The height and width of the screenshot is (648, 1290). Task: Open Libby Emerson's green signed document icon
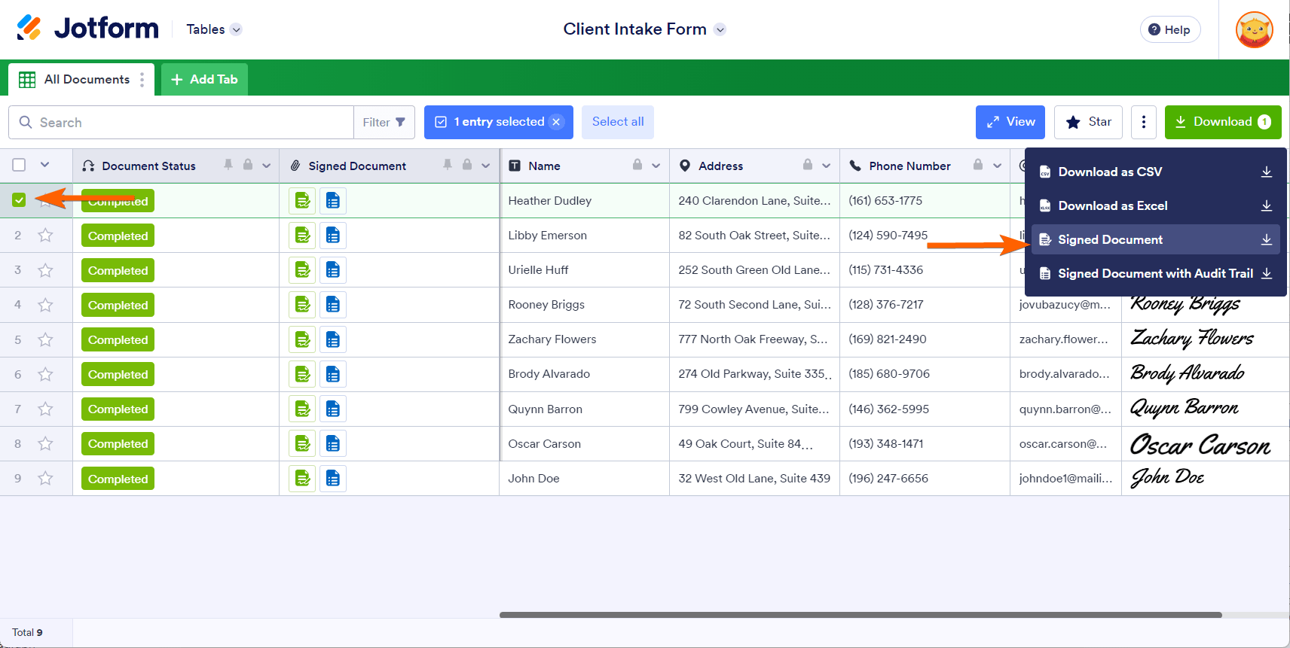(x=303, y=236)
